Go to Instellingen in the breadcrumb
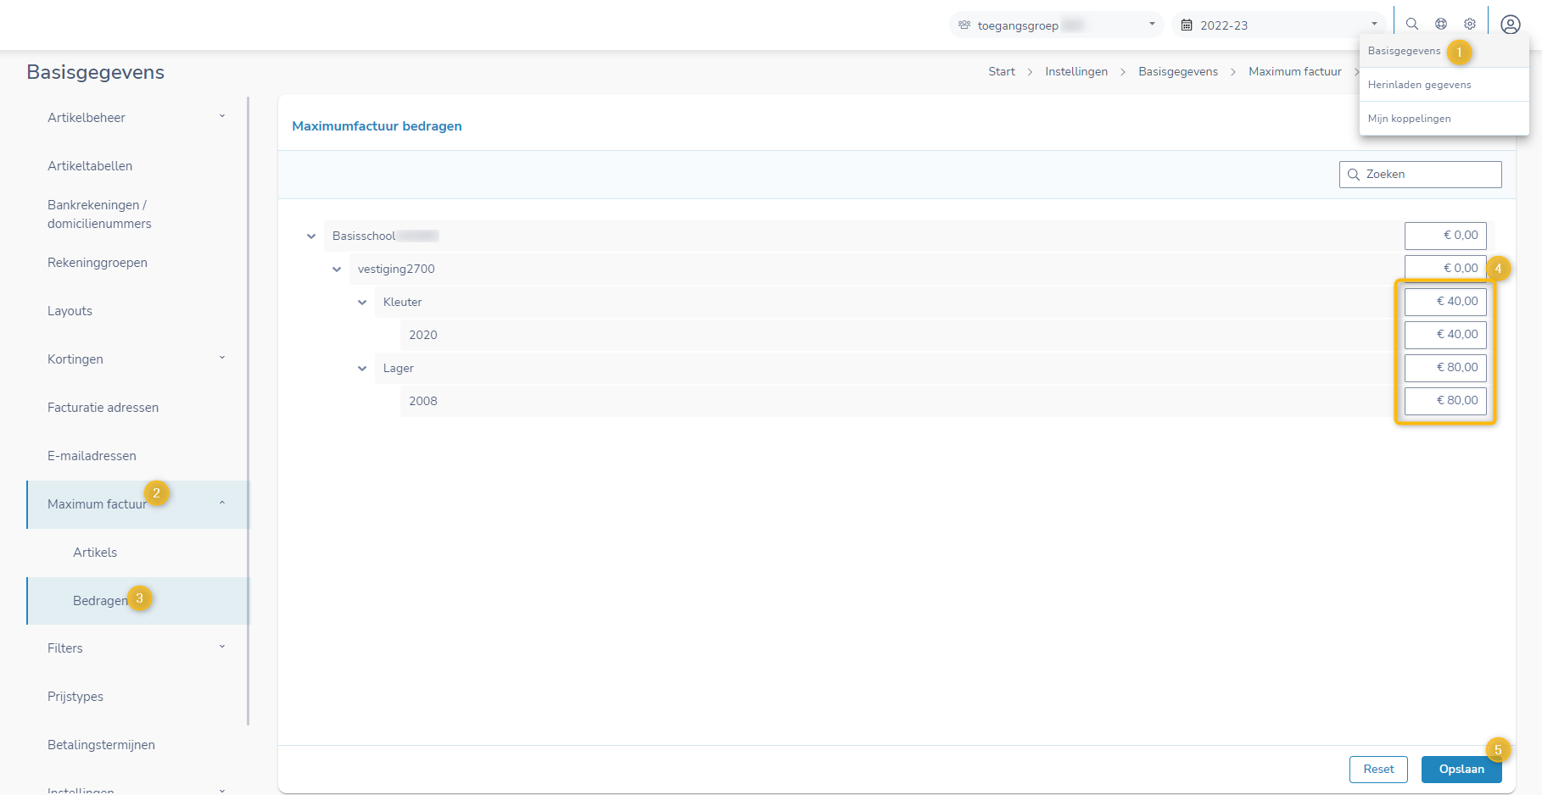Image resolution: width=1542 pixels, height=795 pixels. [x=1075, y=72]
